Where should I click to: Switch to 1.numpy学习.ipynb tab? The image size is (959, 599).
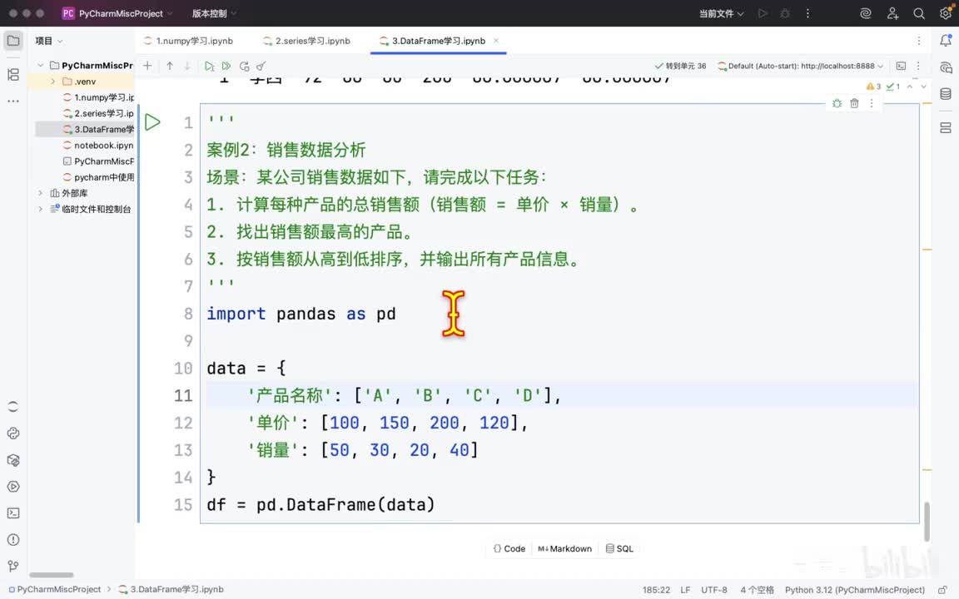coord(188,41)
